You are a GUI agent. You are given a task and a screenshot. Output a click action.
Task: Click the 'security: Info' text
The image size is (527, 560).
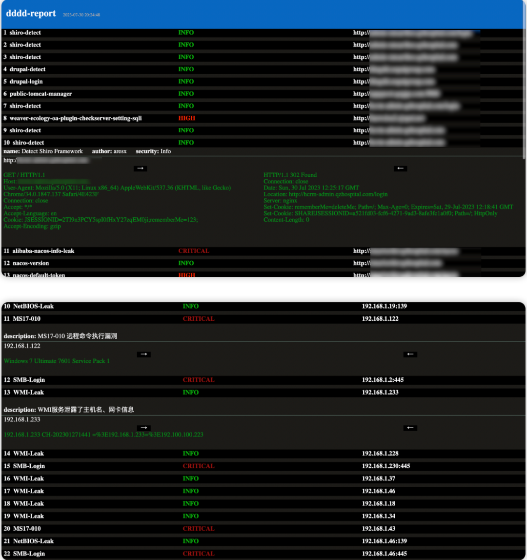(x=153, y=151)
